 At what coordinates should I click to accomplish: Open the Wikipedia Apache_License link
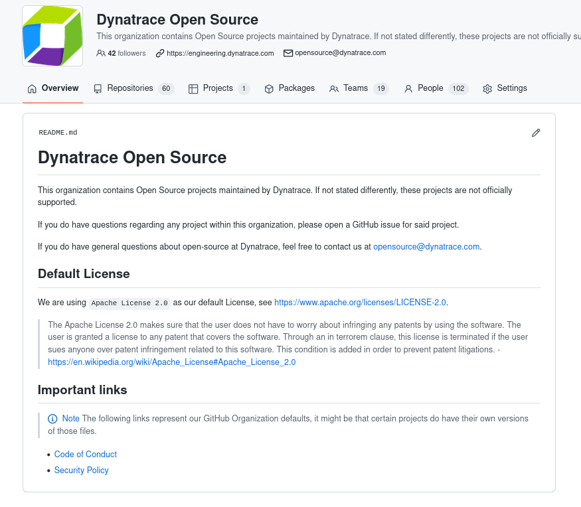click(x=172, y=362)
